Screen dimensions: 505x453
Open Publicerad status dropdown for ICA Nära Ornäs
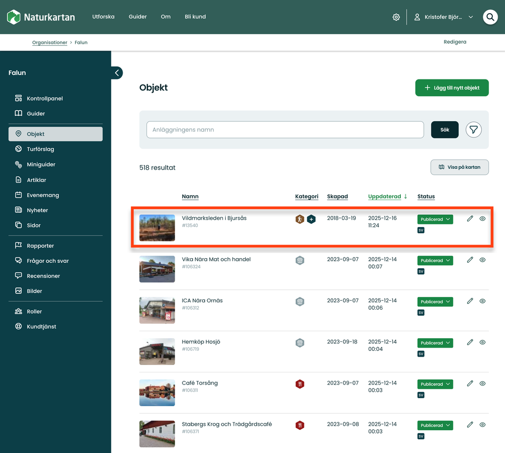pos(435,302)
